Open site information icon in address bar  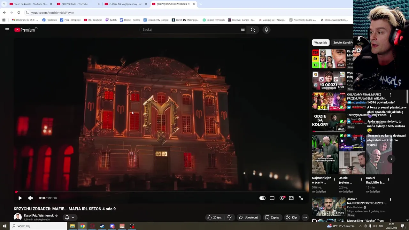point(27,13)
